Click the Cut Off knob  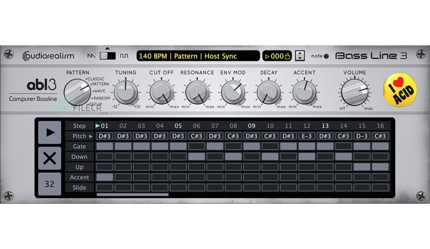point(162,92)
